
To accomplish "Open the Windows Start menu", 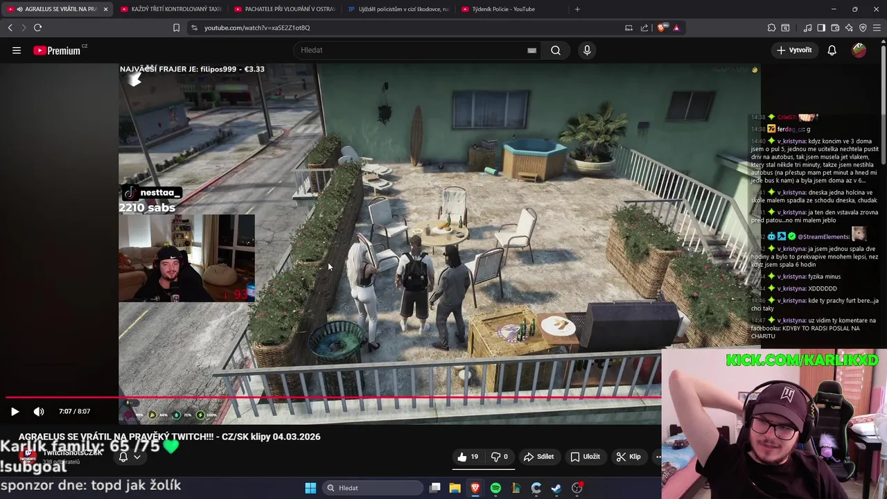I will [x=310, y=488].
